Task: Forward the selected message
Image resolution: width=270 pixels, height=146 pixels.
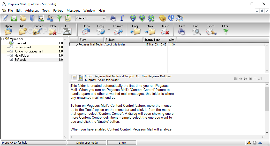Action: click(118, 29)
